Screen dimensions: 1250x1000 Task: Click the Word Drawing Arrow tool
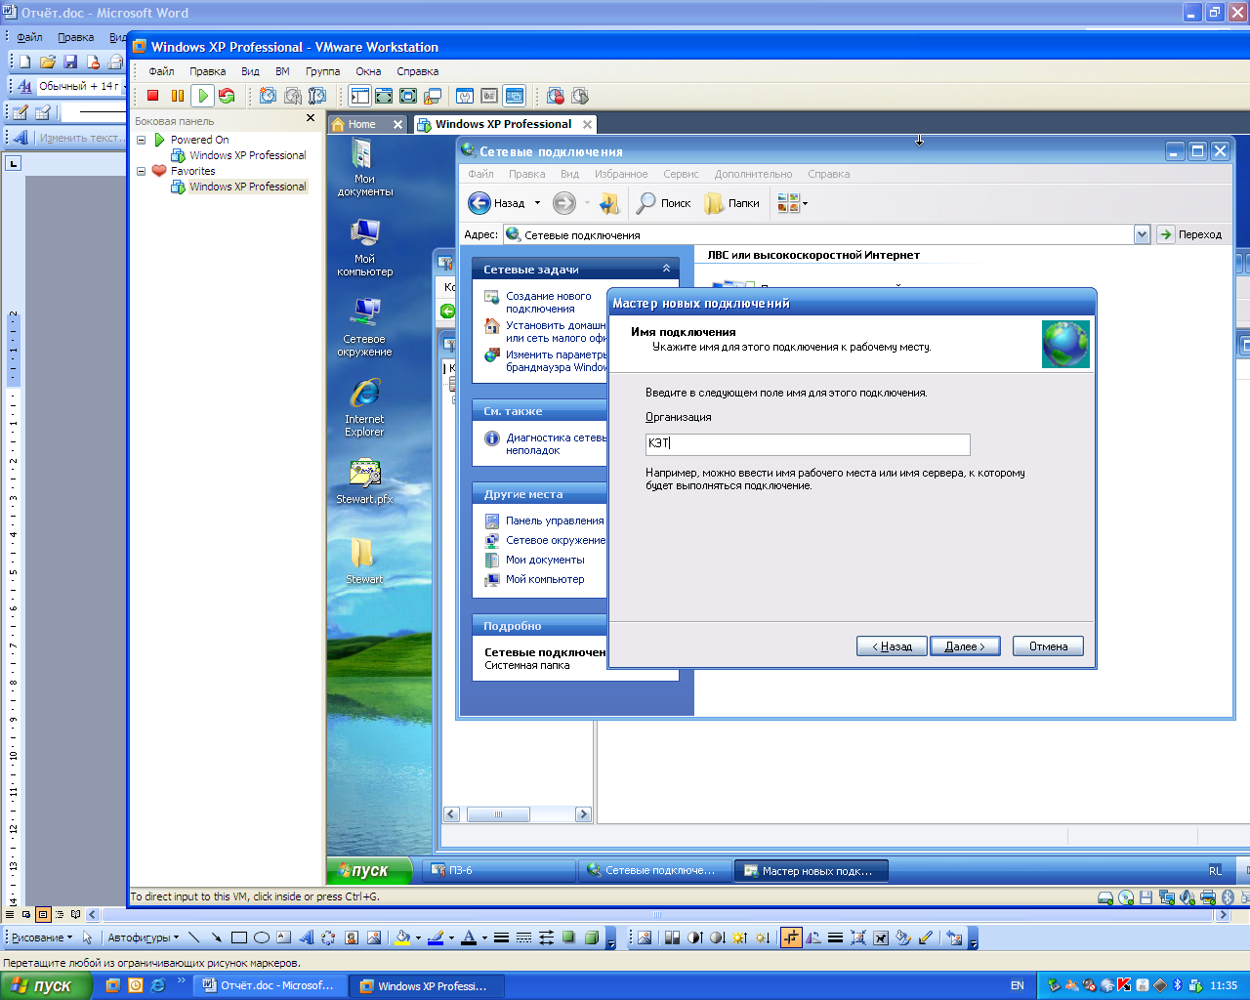(x=216, y=937)
